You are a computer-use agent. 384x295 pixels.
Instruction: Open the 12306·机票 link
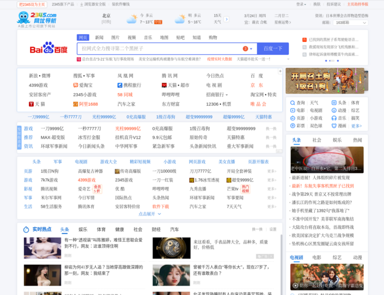pyautogui.click(x=219, y=104)
